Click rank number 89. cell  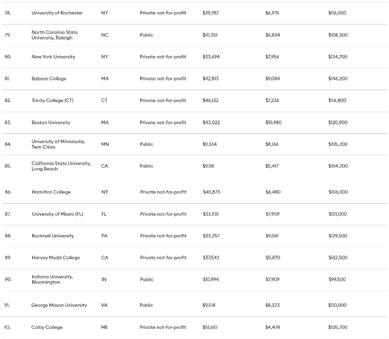(x=8, y=258)
